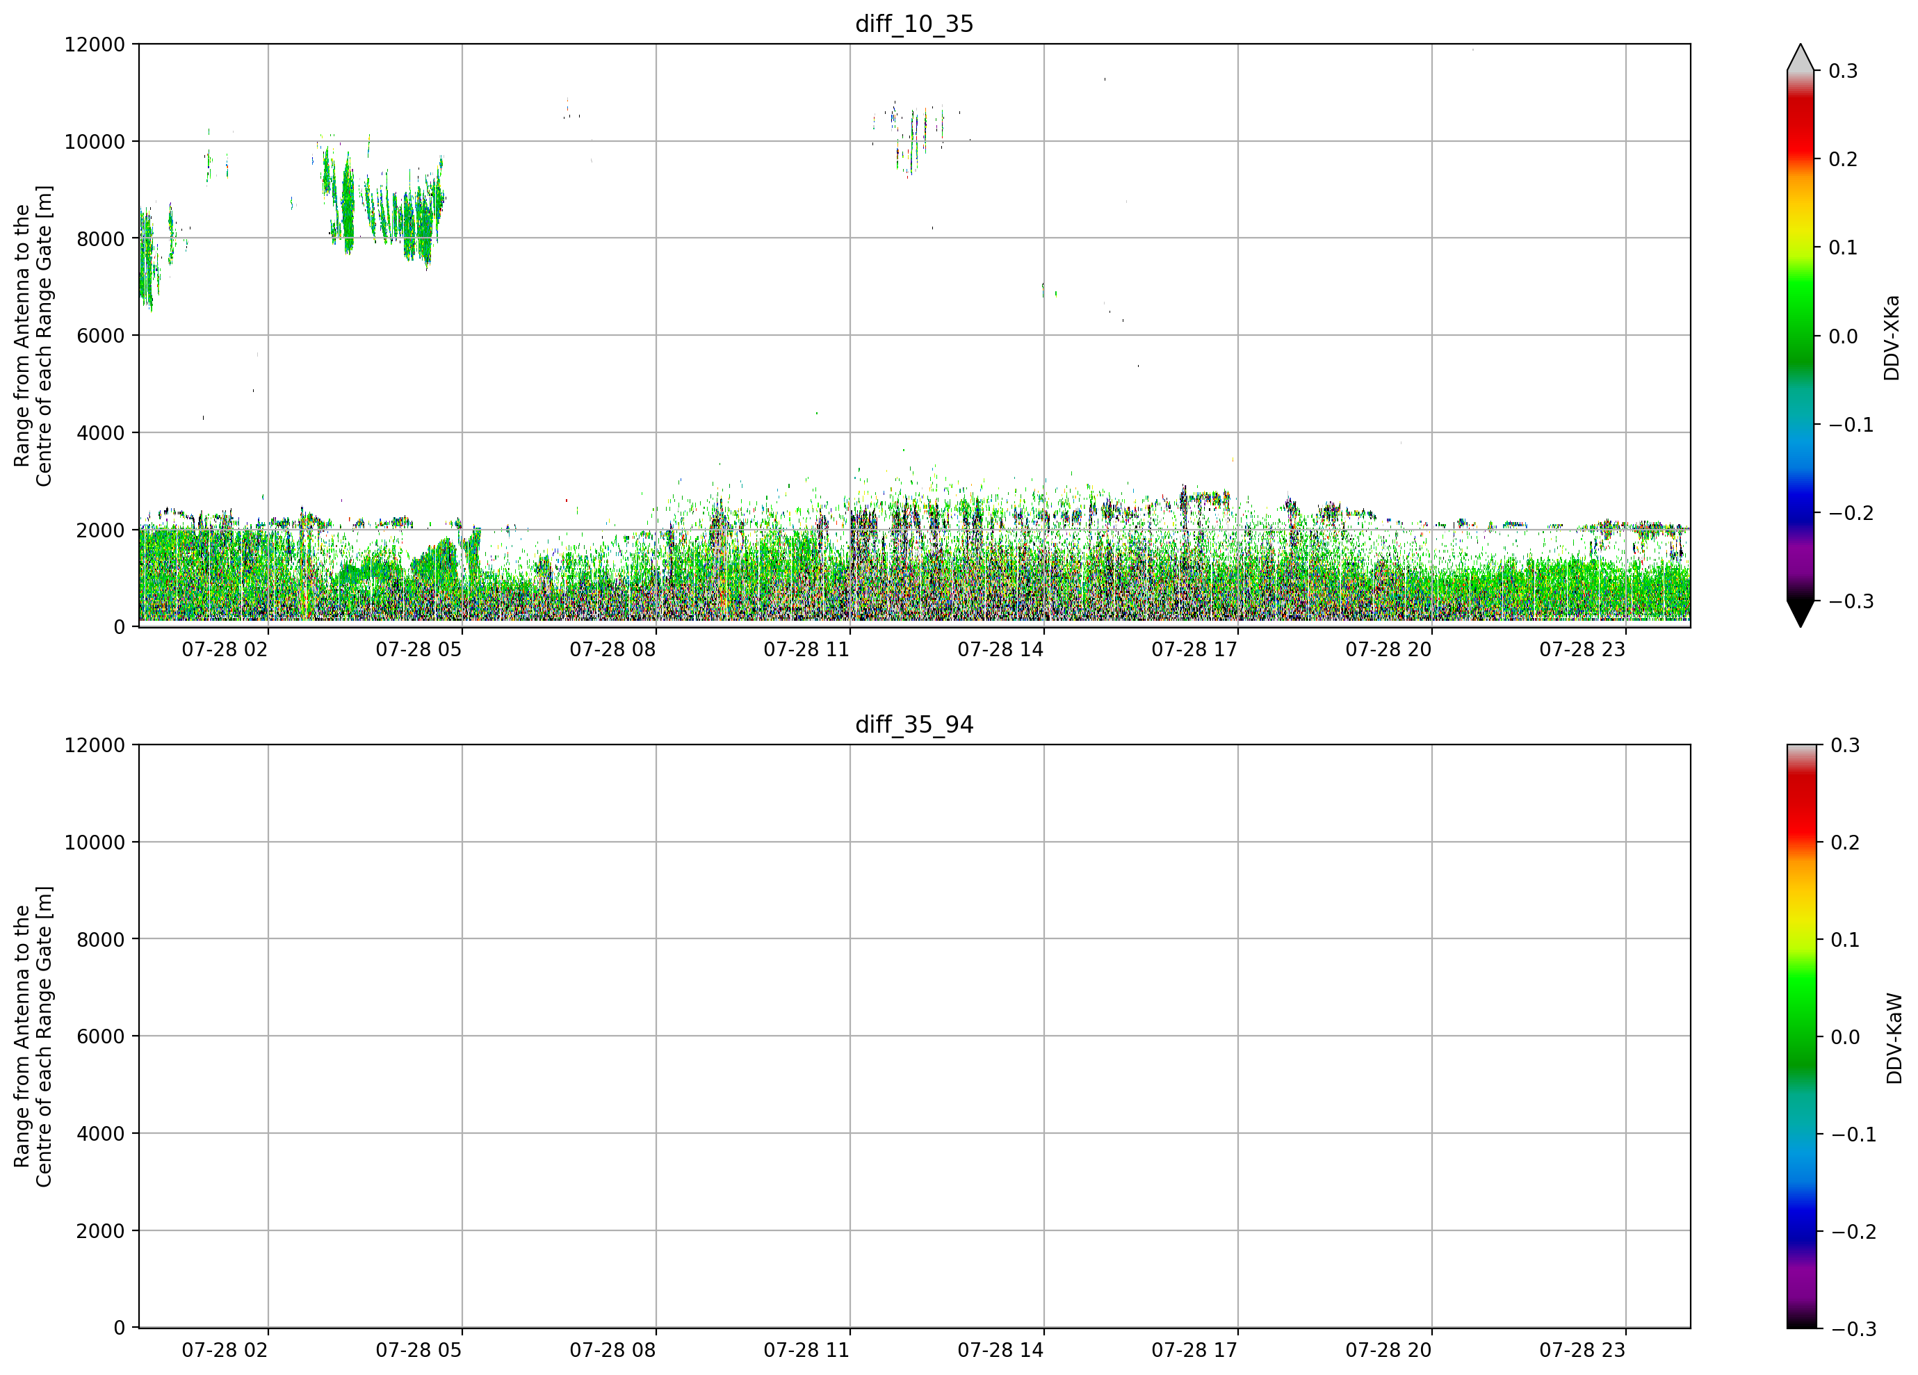Click '07-28 23' under the diff_35_94 plot
Screen dimensions: 1918x1375
pos(1582,1351)
